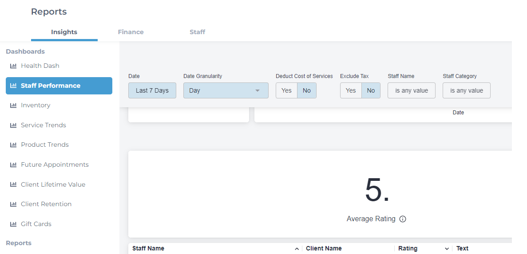527x254 pixels.
Task: Click the Product Trends chart icon
Action: point(13,145)
